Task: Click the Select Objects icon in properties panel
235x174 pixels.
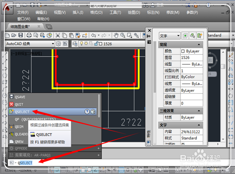Action: tap(192, 36)
